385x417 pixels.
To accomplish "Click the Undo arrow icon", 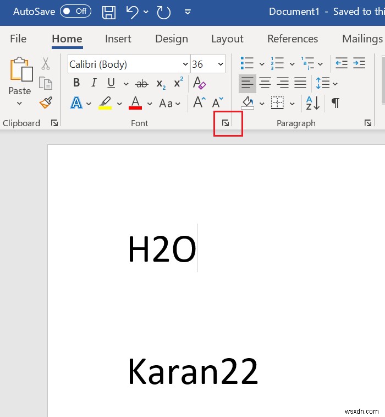I will pos(132,12).
